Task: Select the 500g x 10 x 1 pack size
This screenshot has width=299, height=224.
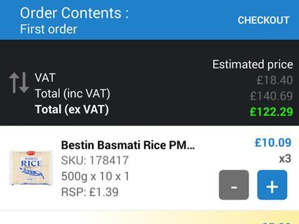Action: coord(95,177)
